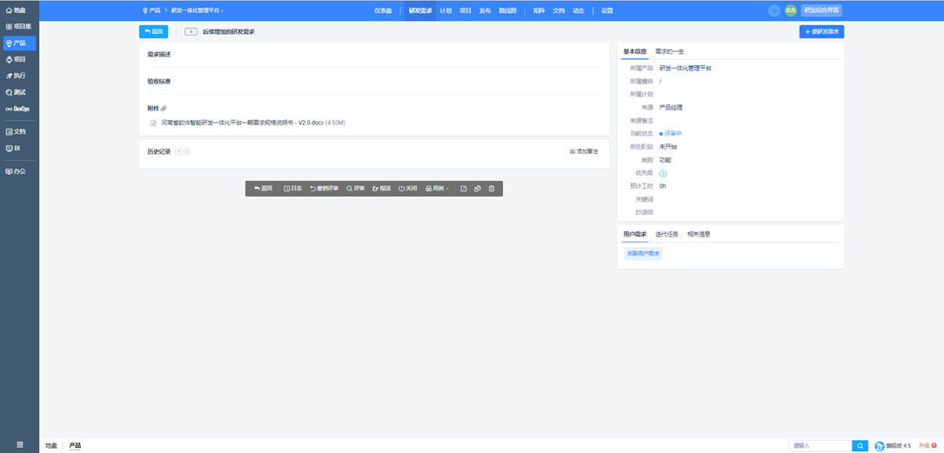Image resolution: width=944 pixels, height=453 pixels.
Task: Click the search magnifier button at bottom
Action: pos(860,446)
